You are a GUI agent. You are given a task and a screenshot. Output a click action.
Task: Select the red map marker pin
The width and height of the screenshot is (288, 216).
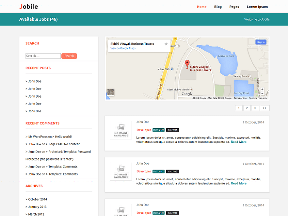[x=187, y=63]
